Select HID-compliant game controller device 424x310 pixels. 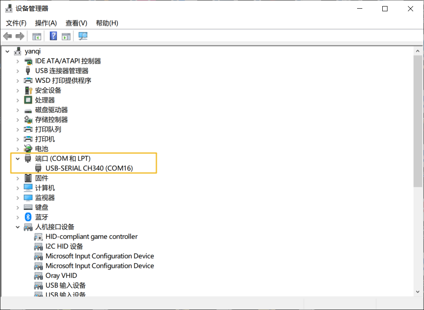91,237
